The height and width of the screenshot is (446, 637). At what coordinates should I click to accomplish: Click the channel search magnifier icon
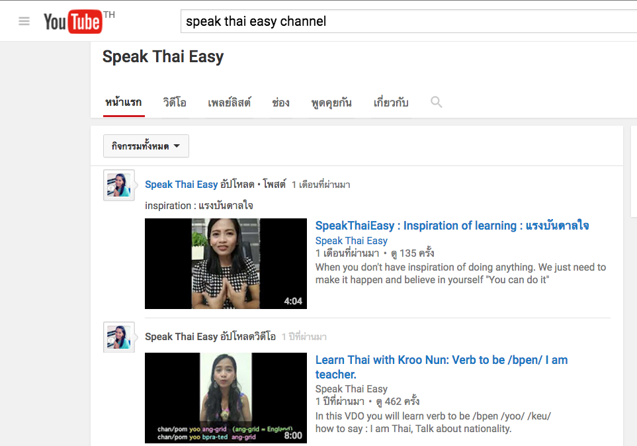coord(437,102)
